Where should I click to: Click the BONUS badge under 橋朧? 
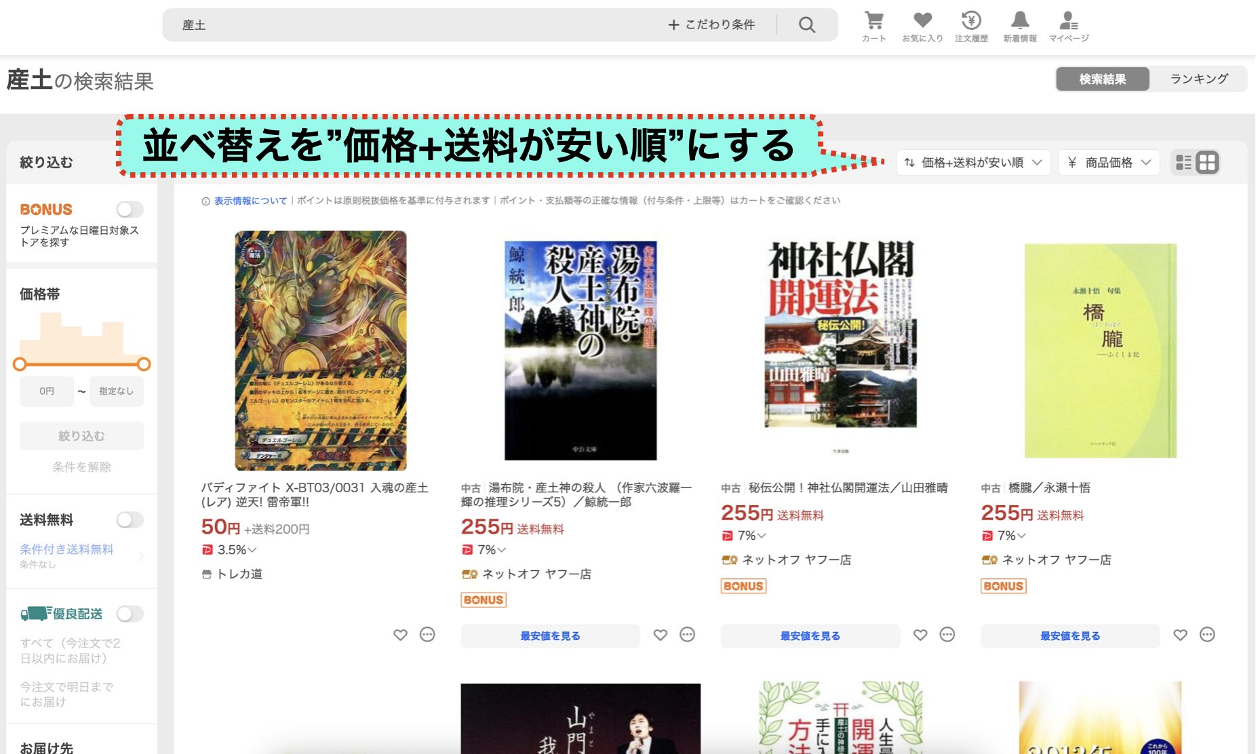coord(1004,586)
